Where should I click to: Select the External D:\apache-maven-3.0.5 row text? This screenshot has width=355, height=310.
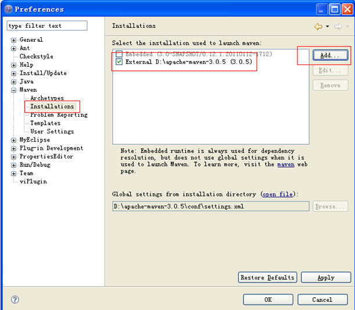tap(189, 62)
